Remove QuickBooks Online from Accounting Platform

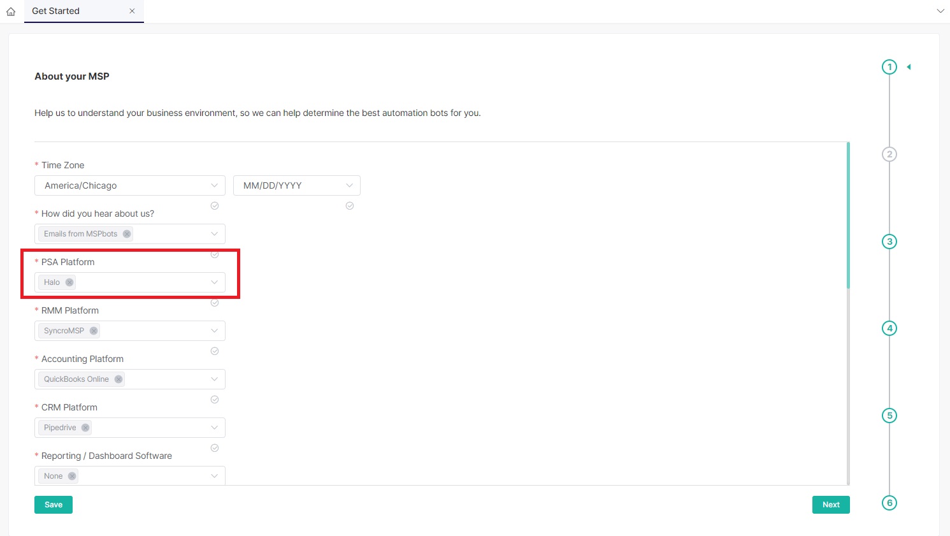click(x=118, y=379)
